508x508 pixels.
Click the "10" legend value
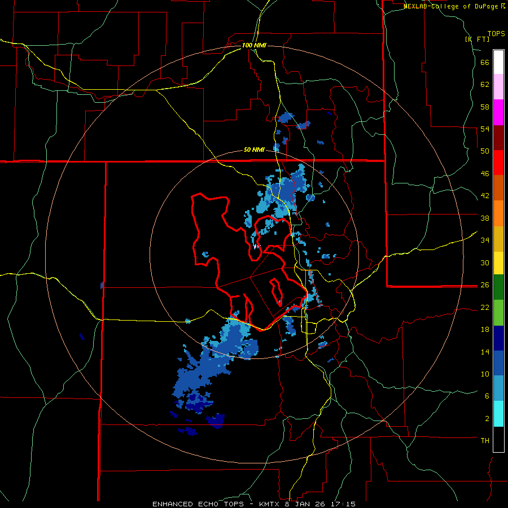coord(485,374)
